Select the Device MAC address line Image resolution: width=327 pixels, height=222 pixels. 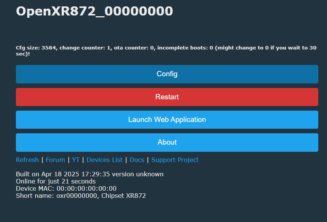pos(66,188)
